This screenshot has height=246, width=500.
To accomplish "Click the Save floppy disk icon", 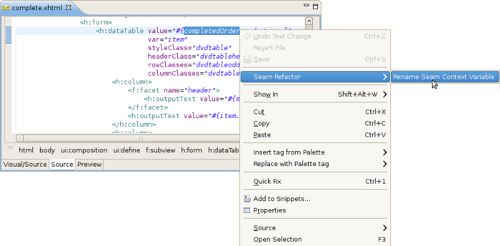I will [x=247, y=59].
